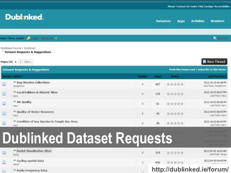Click green arrow beside Air Quality
The width and height of the screenshot is (231, 173).
coord(14,101)
